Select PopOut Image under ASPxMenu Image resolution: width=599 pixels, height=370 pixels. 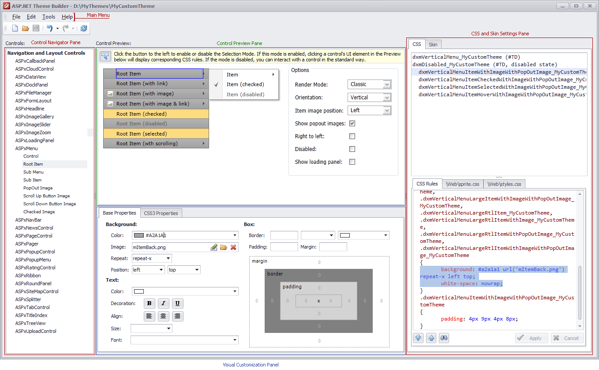point(38,188)
